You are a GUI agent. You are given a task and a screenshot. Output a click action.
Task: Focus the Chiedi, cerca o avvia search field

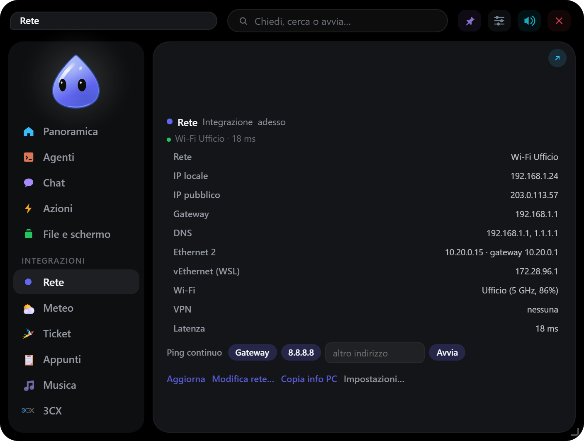[338, 21]
